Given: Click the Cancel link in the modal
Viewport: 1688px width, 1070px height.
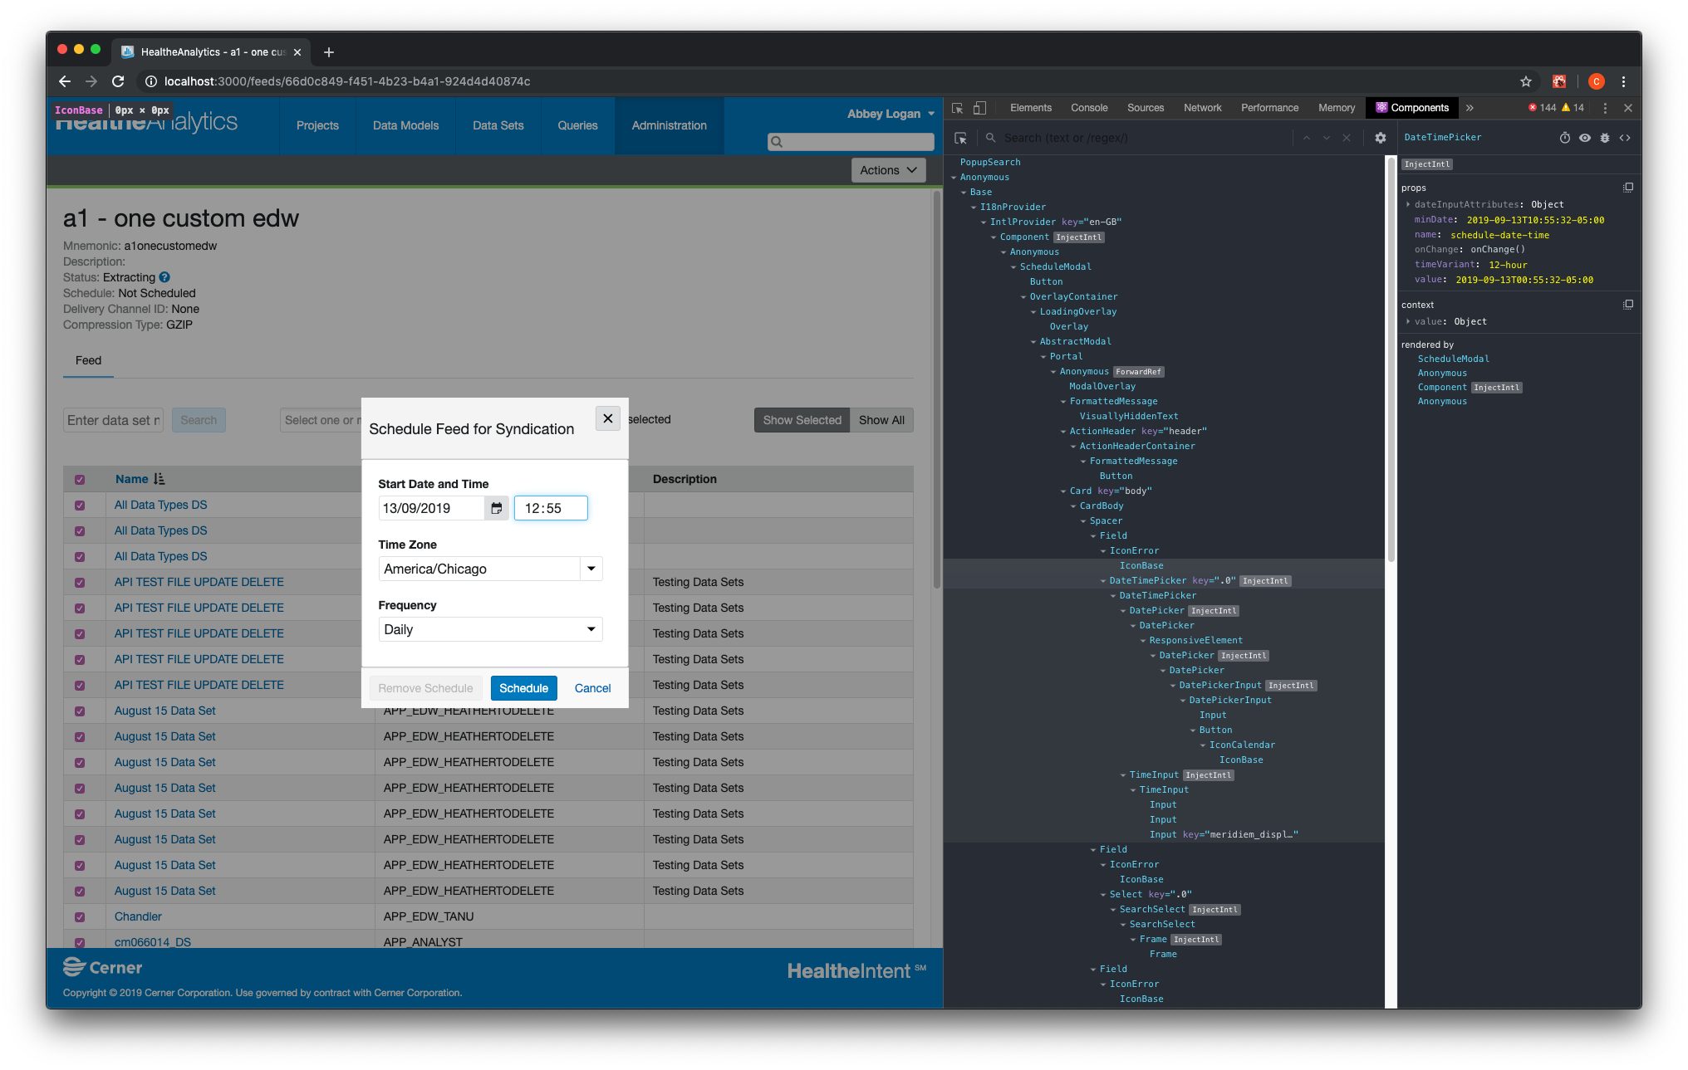Looking at the screenshot, I should 592,688.
